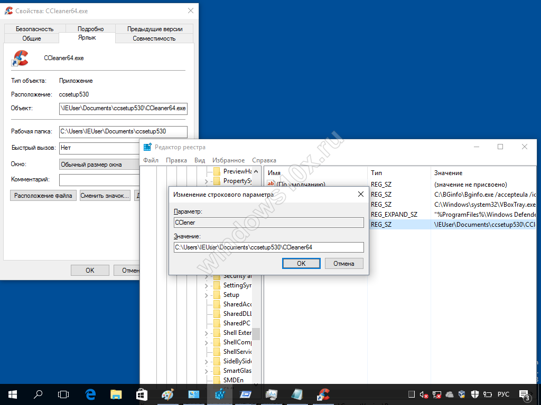This screenshot has width=541, height=405.
Task: Click the Registry Editor taskbar icon
Action: (220, 394)
